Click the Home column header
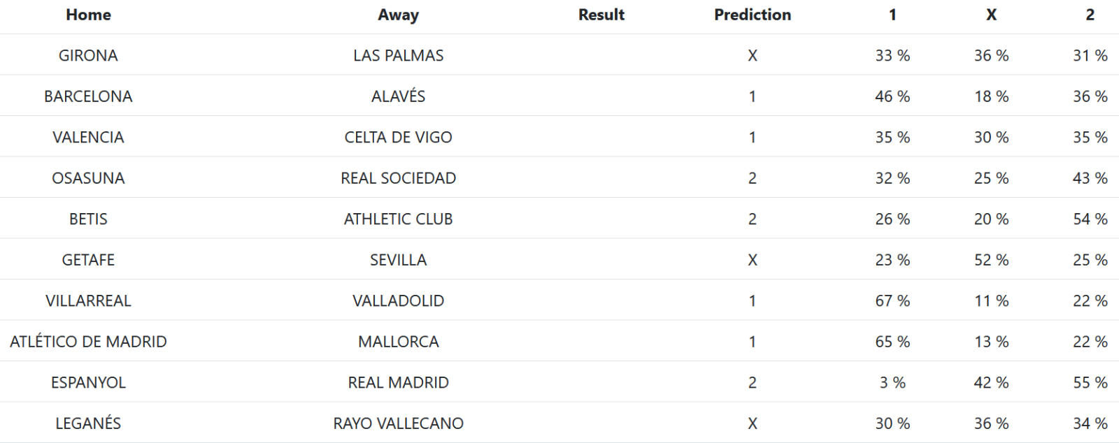 click(x=88, y=15)
